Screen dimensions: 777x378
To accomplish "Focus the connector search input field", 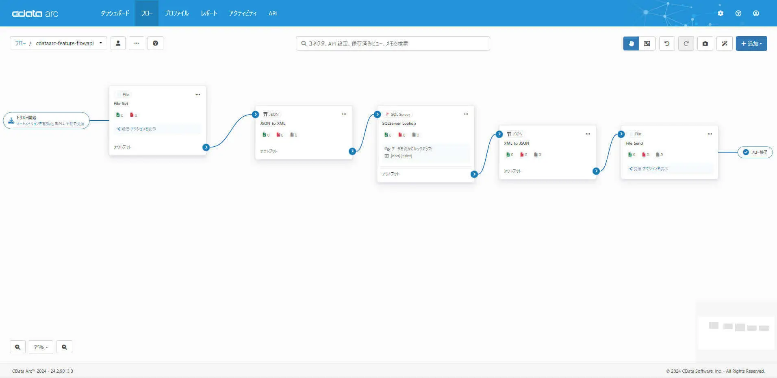I will 393,43.
